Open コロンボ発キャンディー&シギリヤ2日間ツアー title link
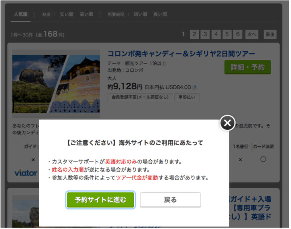 (x=181, y=54)
